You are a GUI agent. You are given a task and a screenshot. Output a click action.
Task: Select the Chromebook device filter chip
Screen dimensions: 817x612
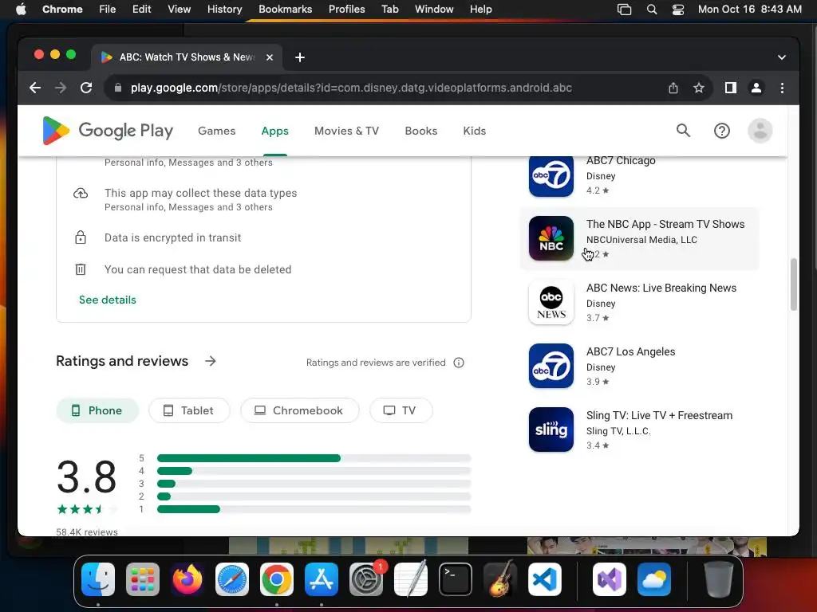tap(300, 410)
